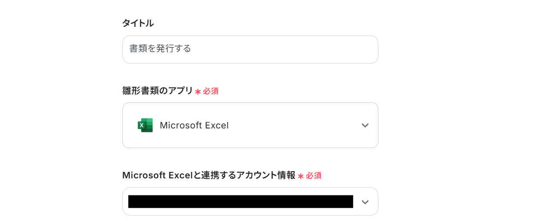Select the Microsoft Excel combo box text
Viewport: 549px width, 224px height.
tap(194, 125)
